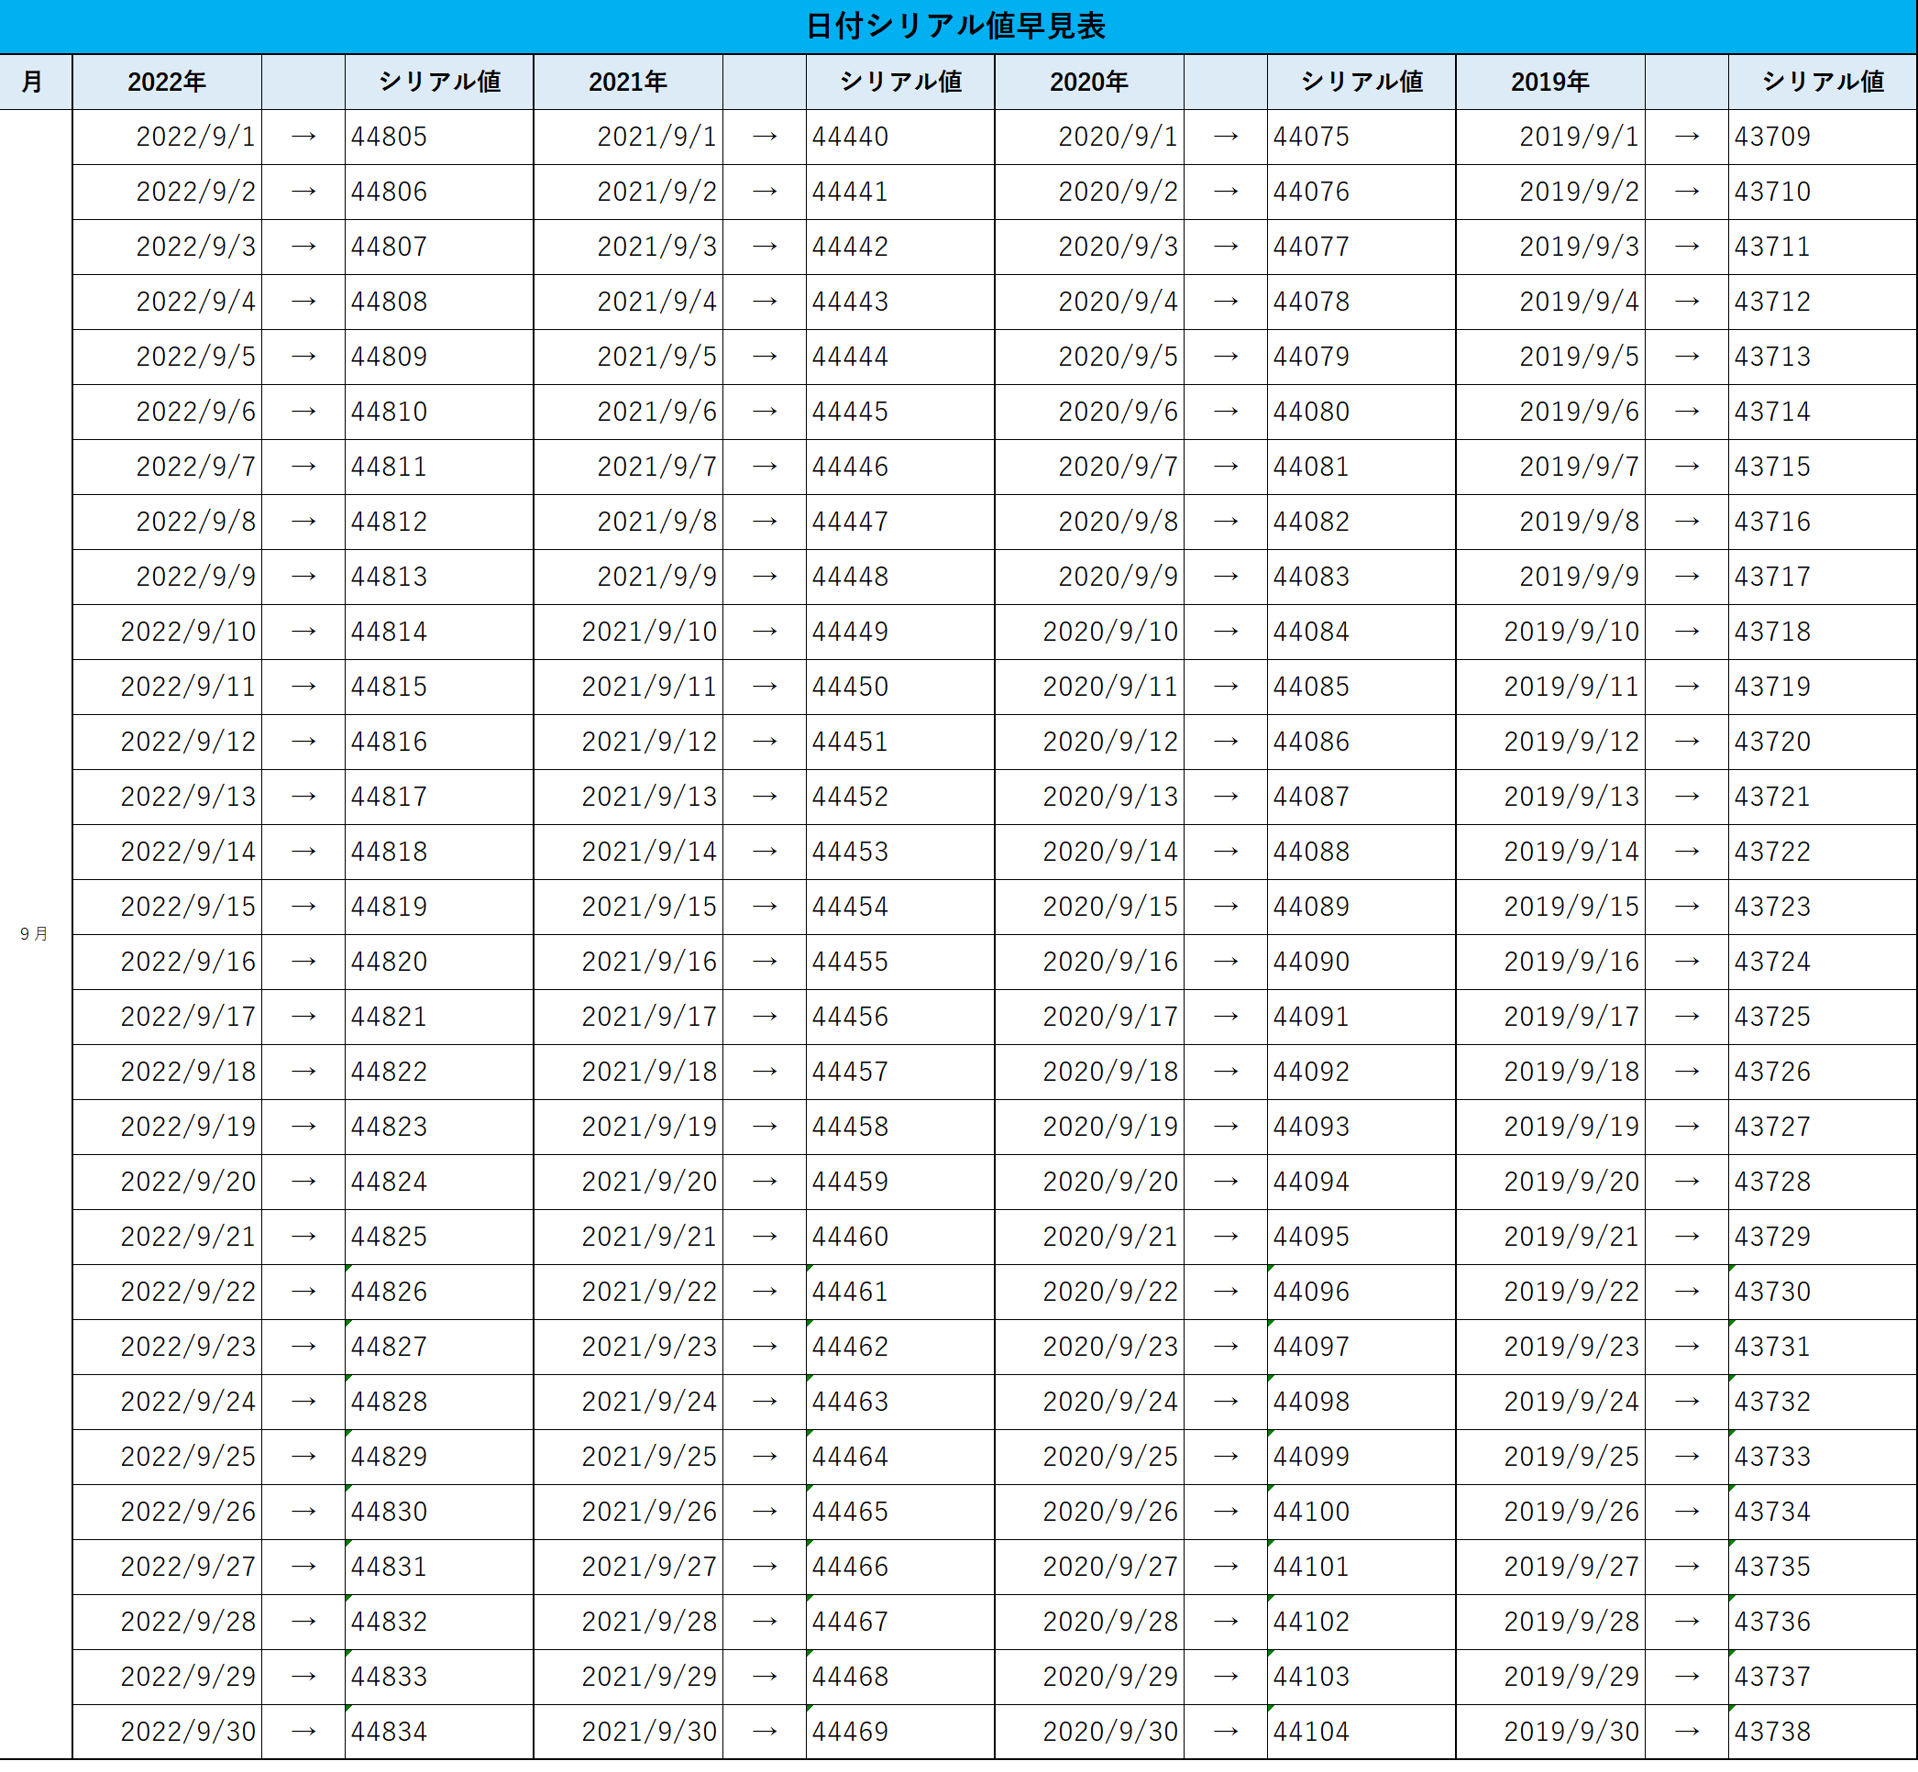
Task: Select the serial value 44816
Action: [439, 743]
